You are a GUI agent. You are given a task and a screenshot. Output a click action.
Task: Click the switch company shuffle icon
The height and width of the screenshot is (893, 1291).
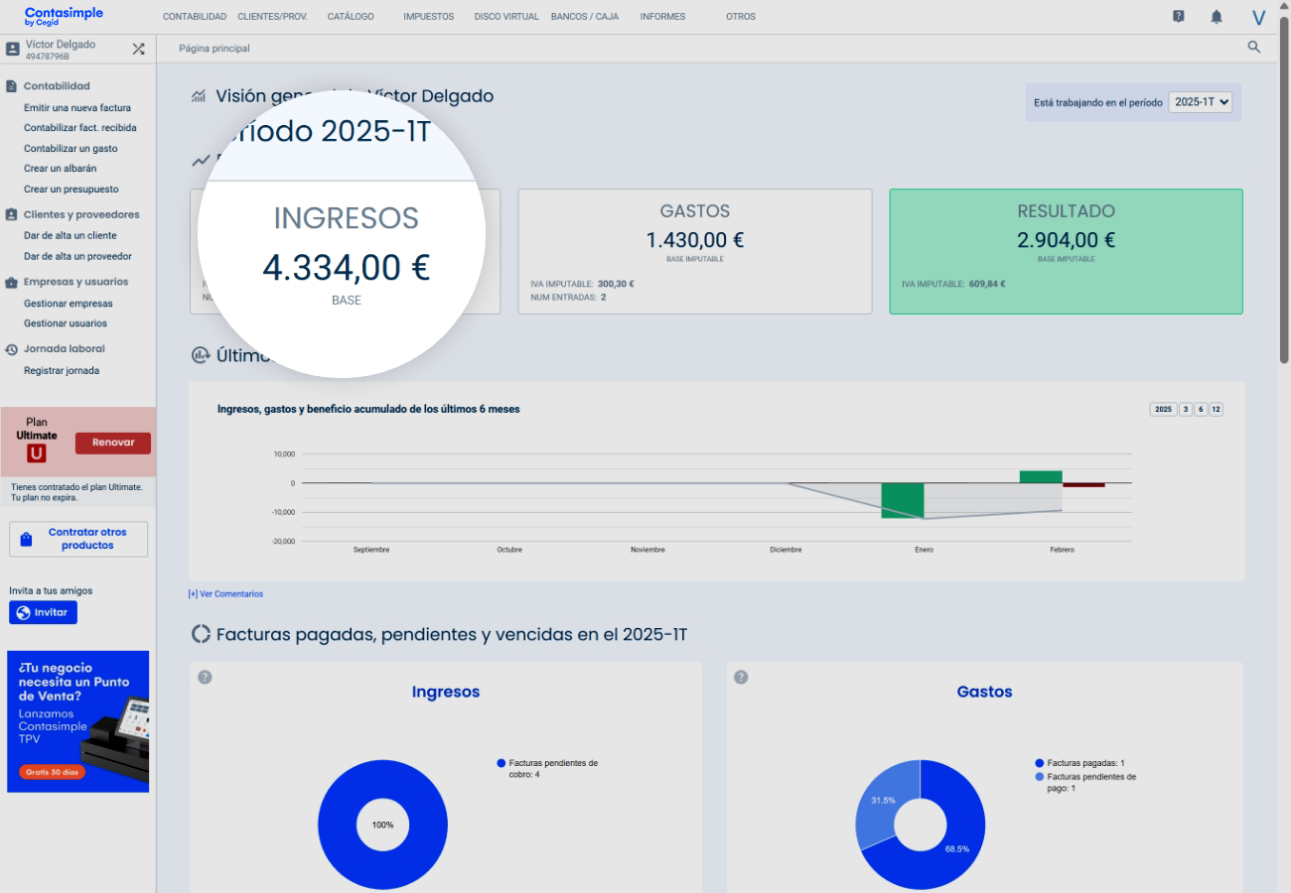click(139, 49)
